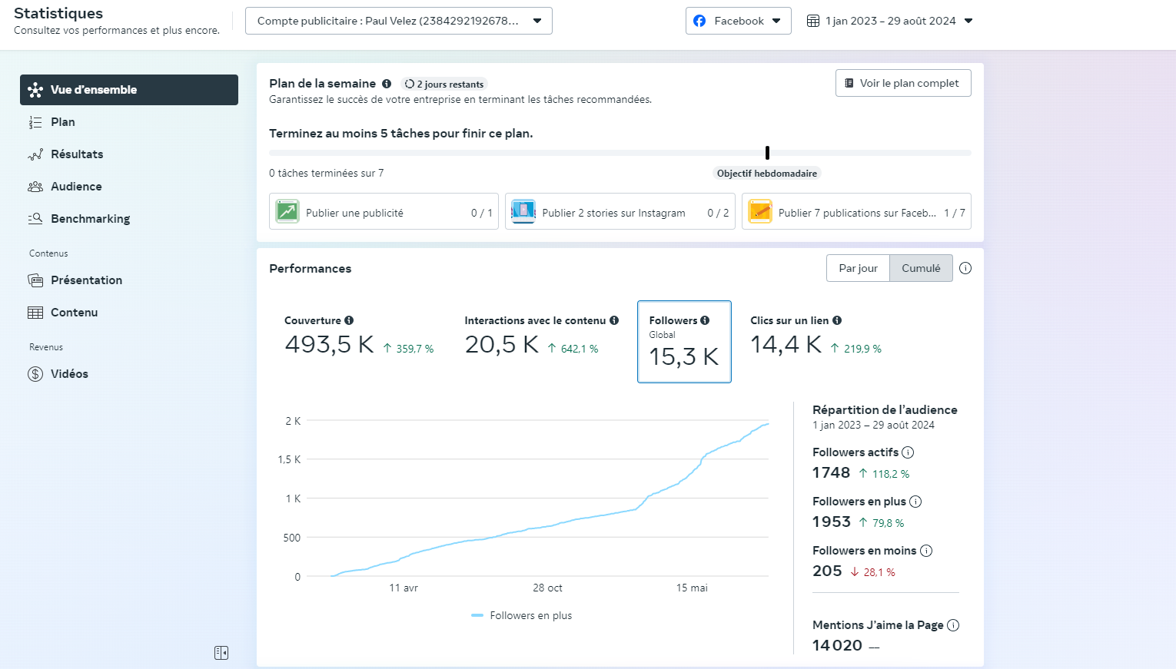Open the date range picker
Image resolution: width=1176 pixels, height=669 pixels.
(x=889, y=21)
